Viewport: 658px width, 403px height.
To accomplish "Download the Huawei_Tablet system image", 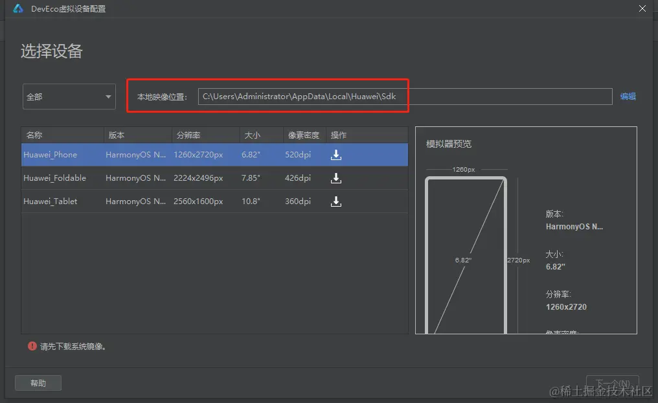I will [335, 201].
